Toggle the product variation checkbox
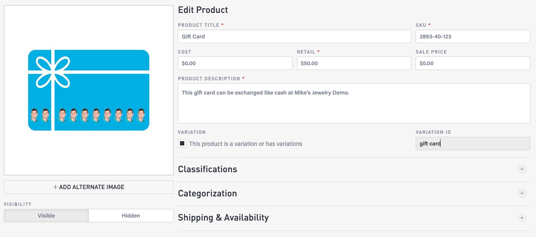The height and width of the screenshot is (237, 536). (182, 144)
